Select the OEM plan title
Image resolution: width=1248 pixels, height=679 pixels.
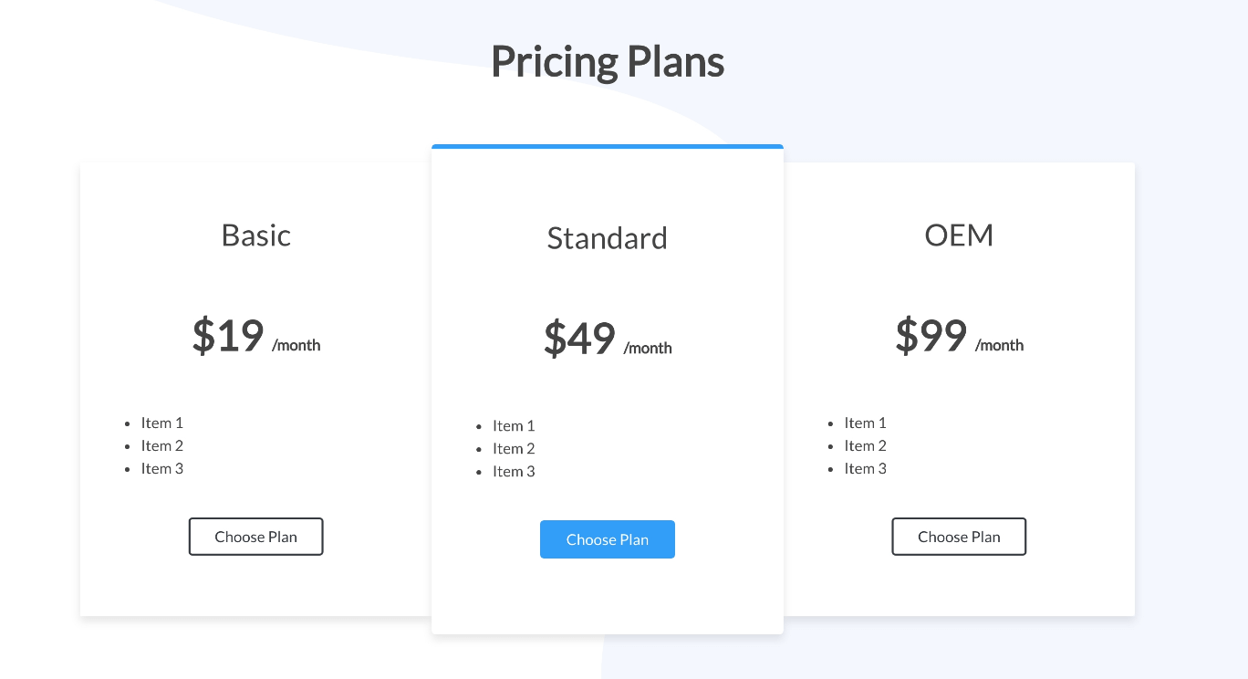[x=959, y=235]
